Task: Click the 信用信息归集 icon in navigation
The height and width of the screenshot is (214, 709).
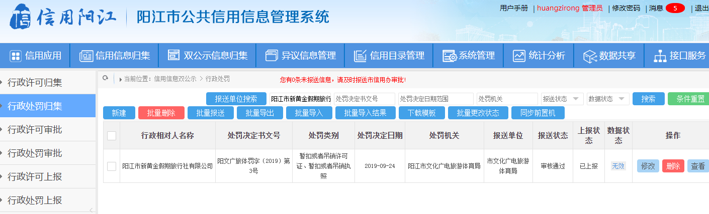Action: coord(86,56)
